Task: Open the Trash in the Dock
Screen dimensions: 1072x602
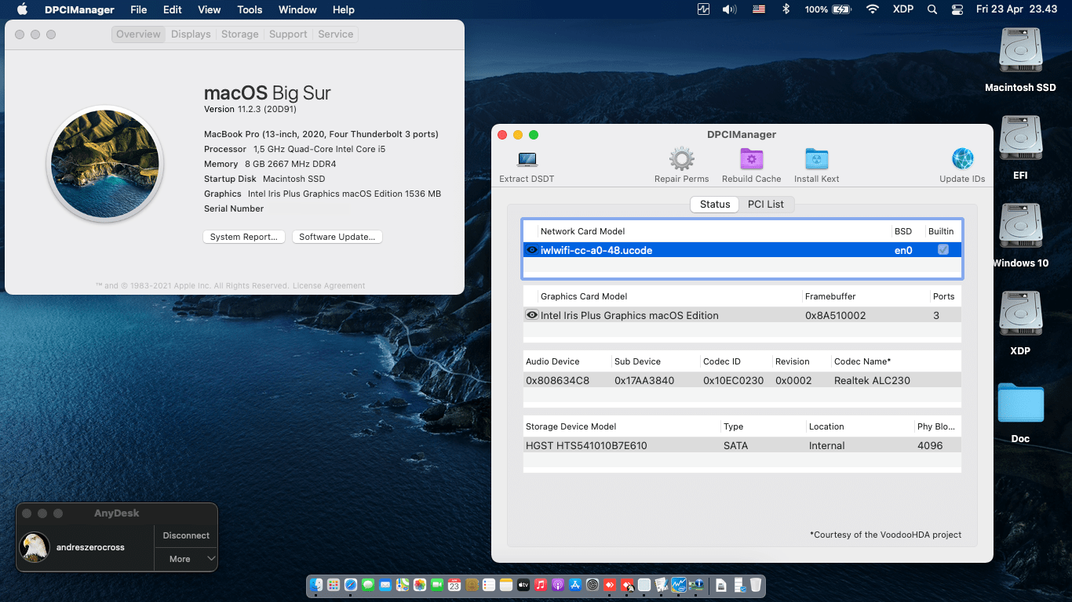Action: pyautogui.click(x=755, y=585)
